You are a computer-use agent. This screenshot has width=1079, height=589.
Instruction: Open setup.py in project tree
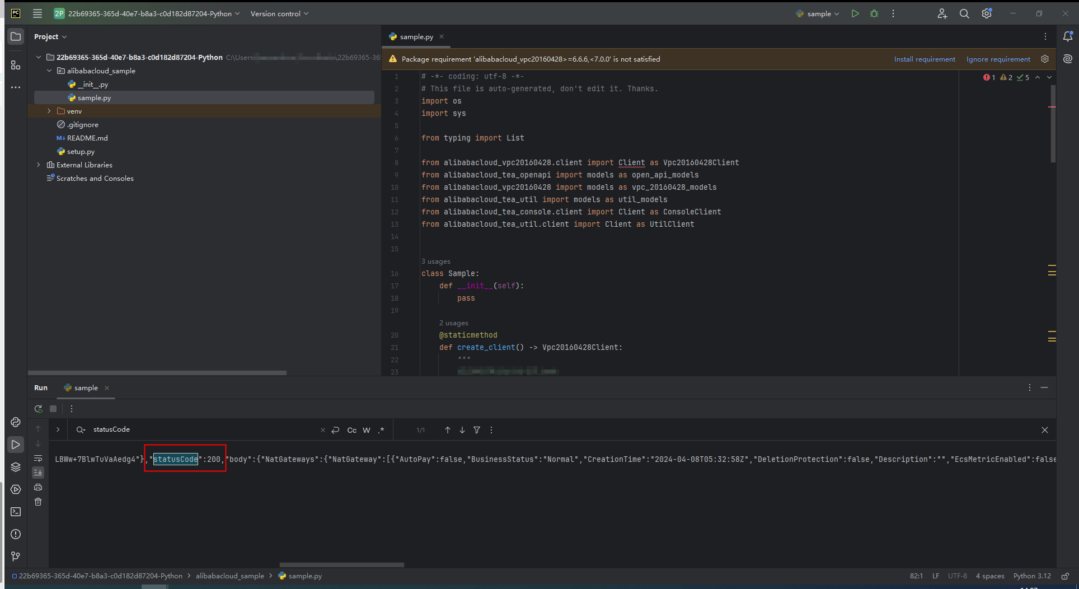pos(76,151)
